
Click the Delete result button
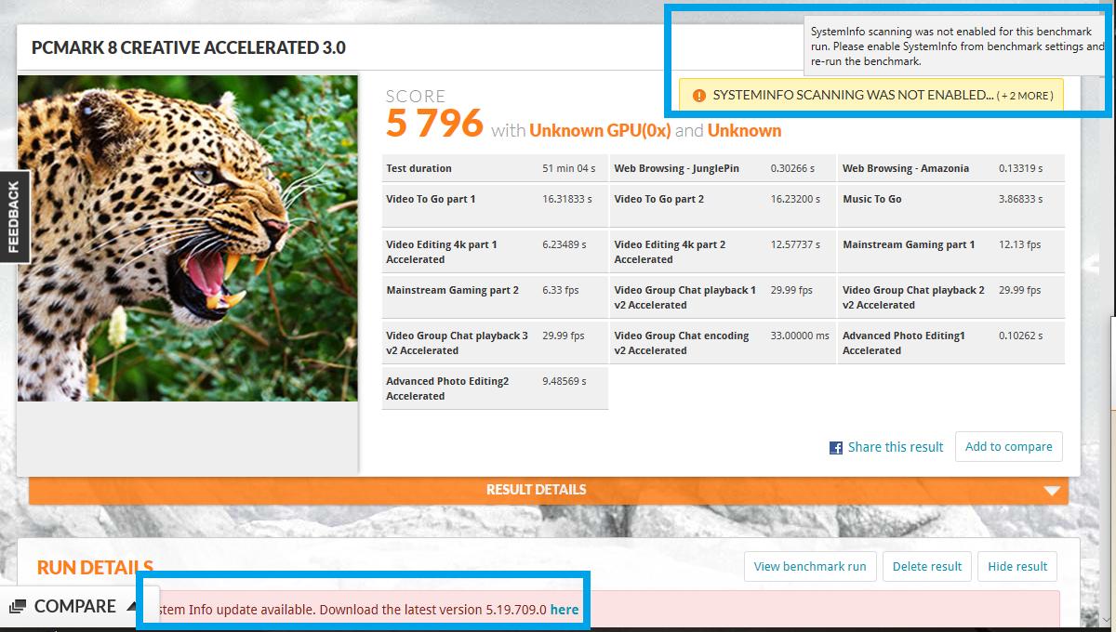tap(927, 566)
